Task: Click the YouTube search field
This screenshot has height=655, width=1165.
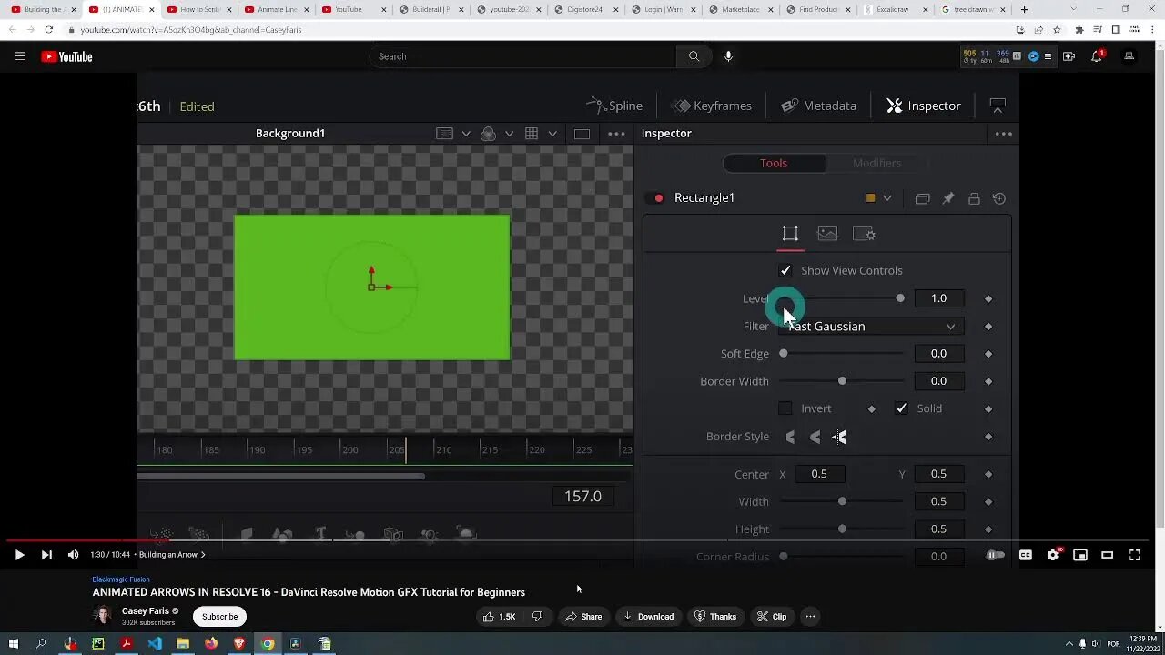Action: pos(522,56)
